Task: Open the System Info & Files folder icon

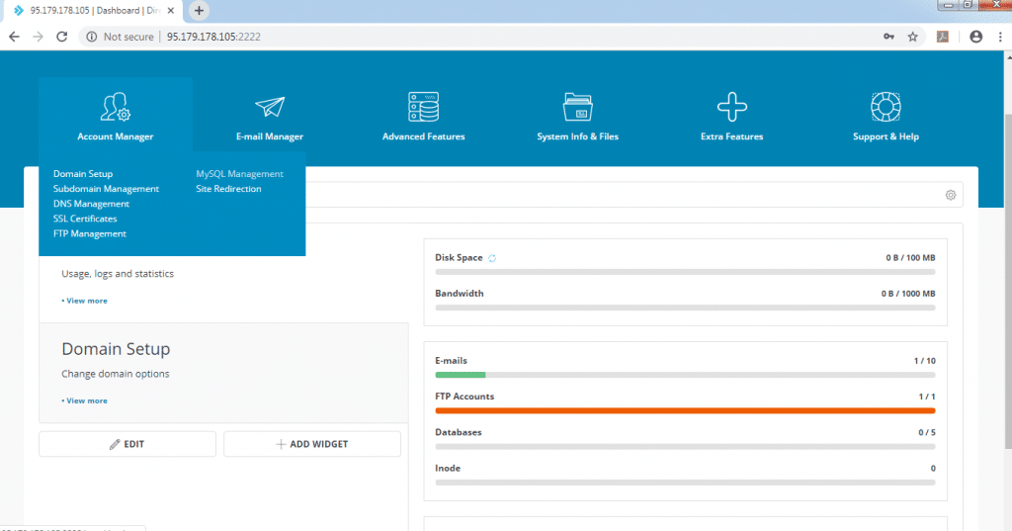Action: tap(577, 107)
